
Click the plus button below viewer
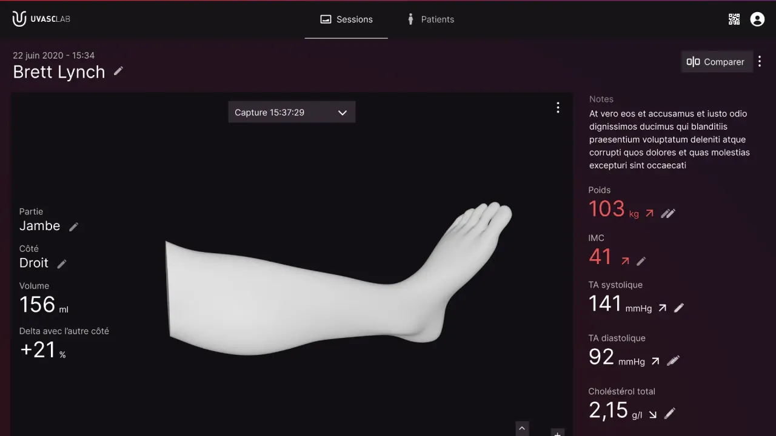click(557, 432)
